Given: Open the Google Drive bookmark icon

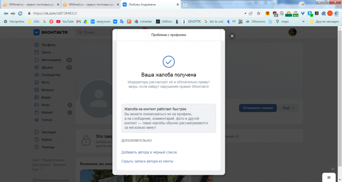Looking at the screenshot, I should (x=85, y=21).
